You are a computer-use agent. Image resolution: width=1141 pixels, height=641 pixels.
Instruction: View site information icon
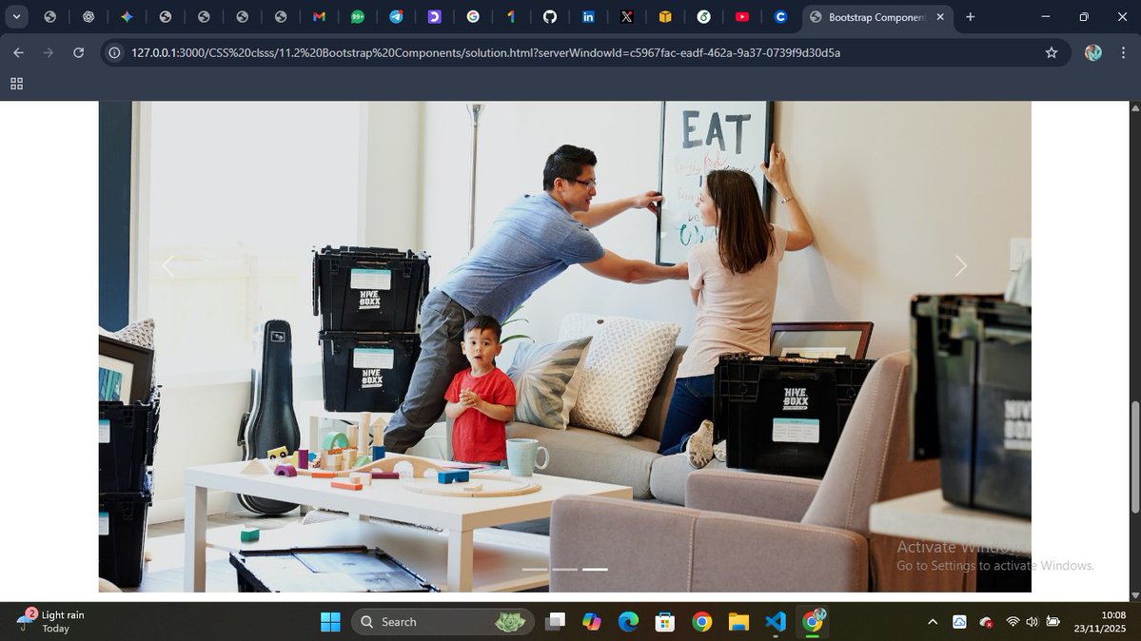[114, 52]
